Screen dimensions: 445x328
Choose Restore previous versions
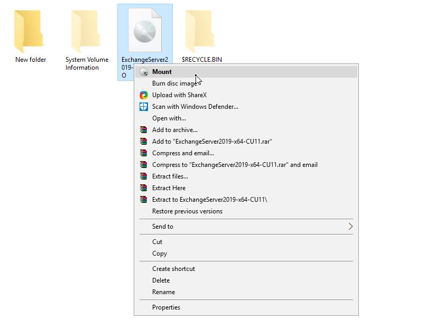click(x=246, y=211)
